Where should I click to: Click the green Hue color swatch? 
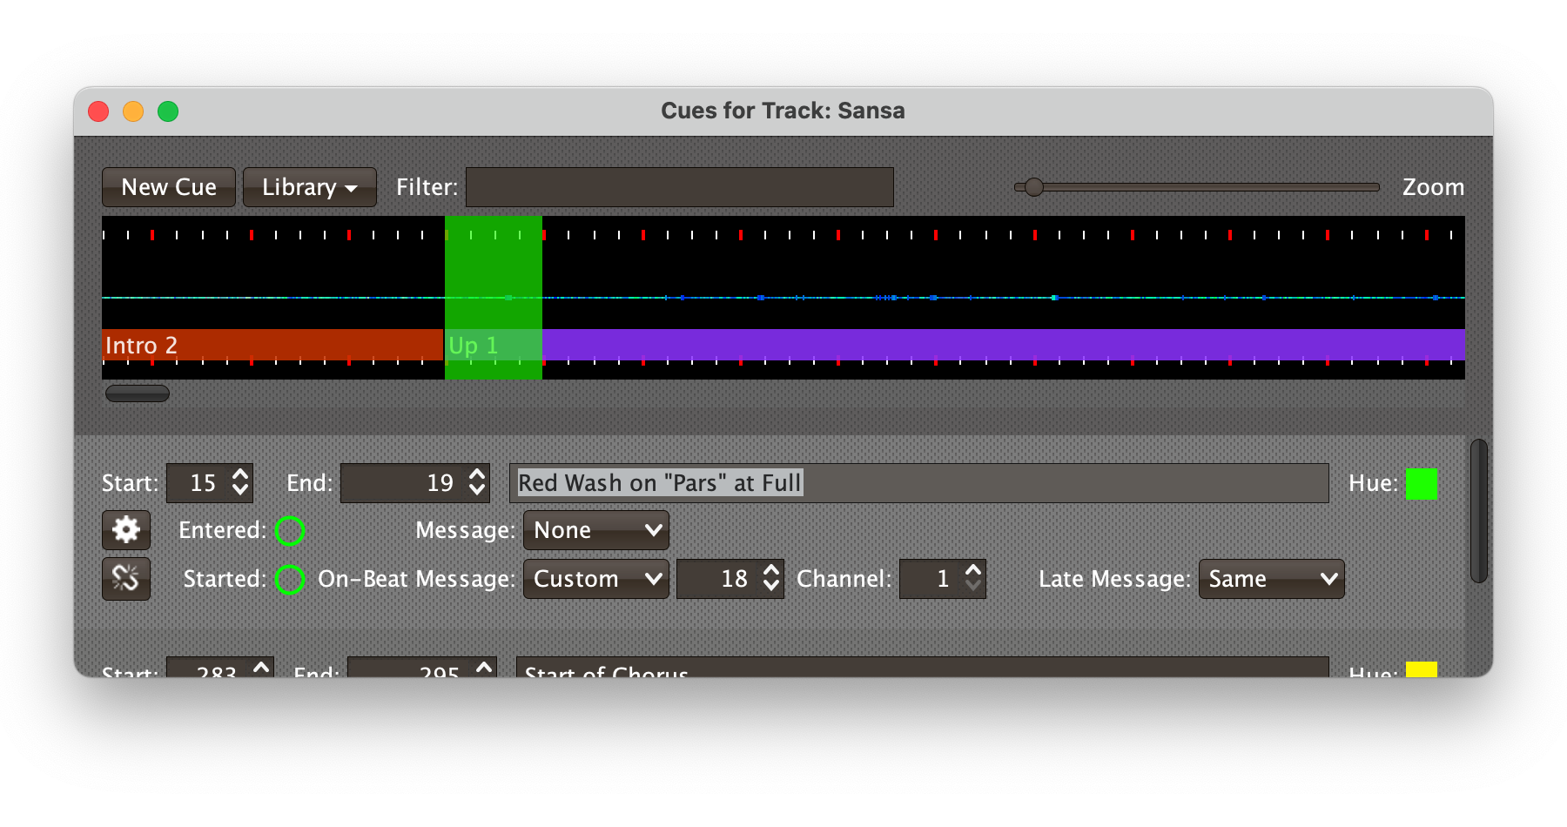(x=1422, y=483)
